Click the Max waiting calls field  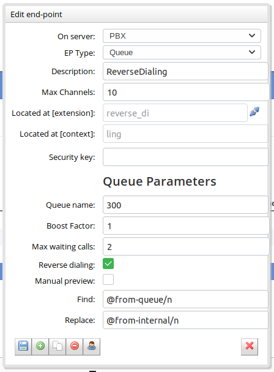(186, 246)
